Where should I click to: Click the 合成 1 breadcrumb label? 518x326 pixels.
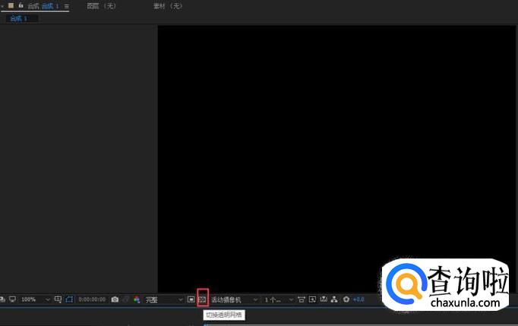coord(19,18)
